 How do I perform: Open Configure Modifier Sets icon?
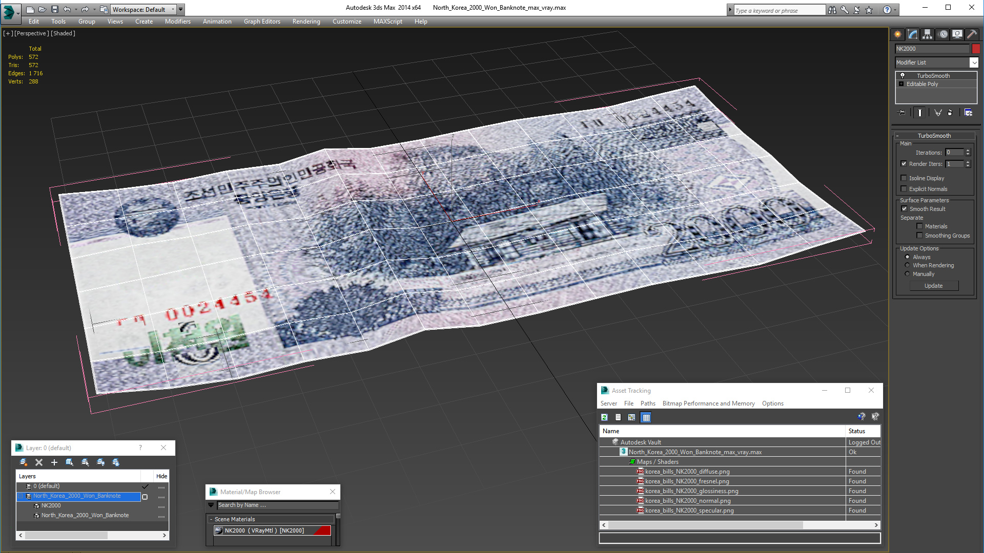coord(968,113)
